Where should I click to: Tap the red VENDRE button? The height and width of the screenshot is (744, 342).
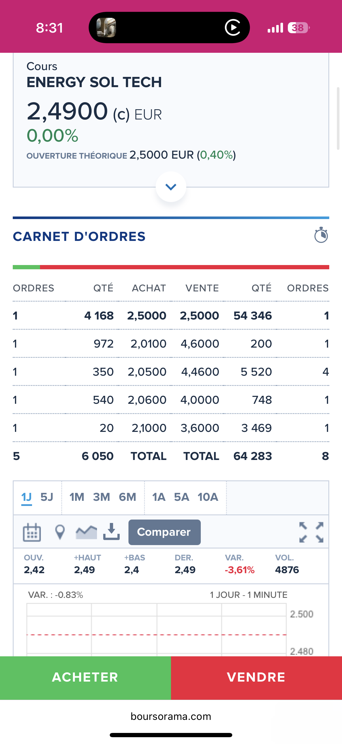click(257, 678)
